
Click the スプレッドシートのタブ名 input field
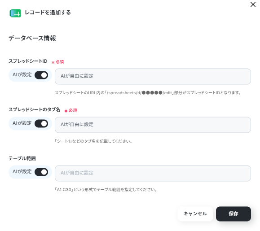click(153, 125)
